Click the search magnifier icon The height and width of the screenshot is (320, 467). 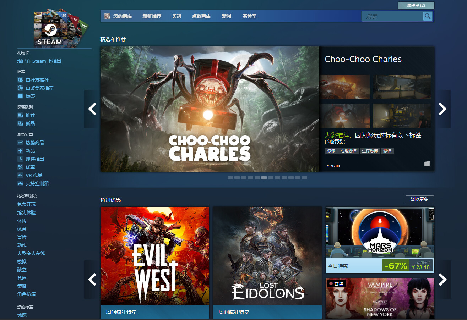click(x=428, y=16)
